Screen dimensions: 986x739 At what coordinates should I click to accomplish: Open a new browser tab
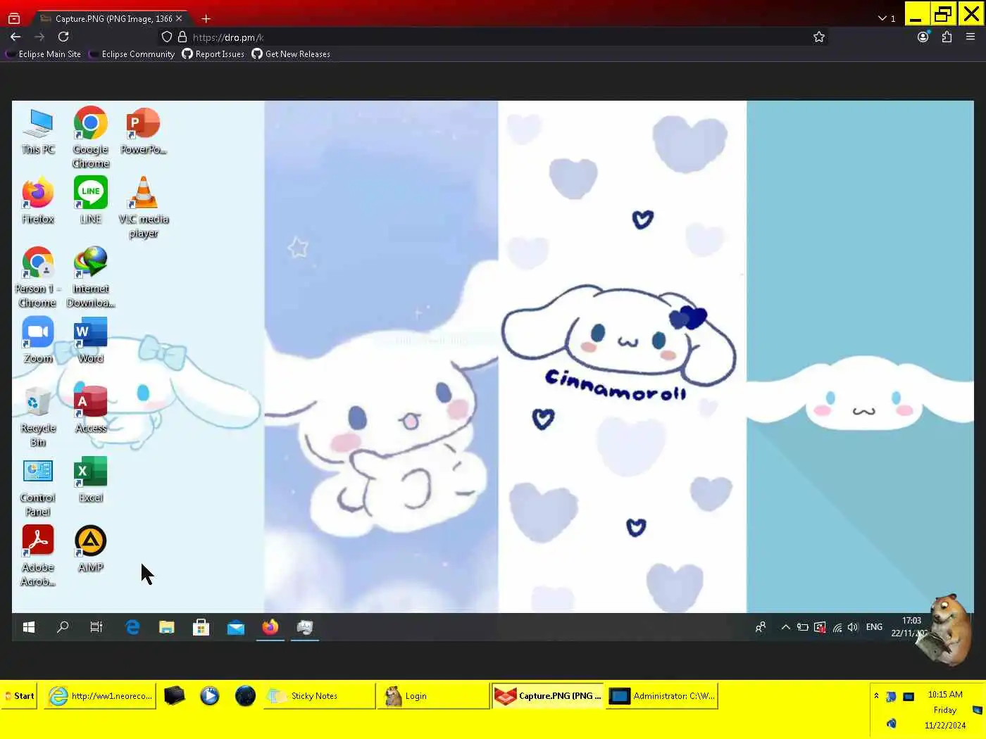click(206, 18)
